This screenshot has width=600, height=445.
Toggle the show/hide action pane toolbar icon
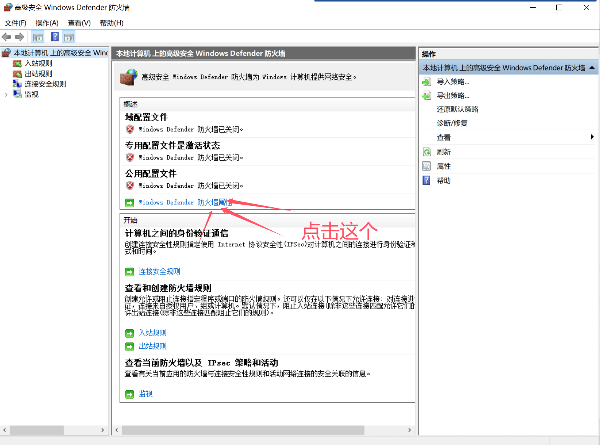(x=69, y=37)
